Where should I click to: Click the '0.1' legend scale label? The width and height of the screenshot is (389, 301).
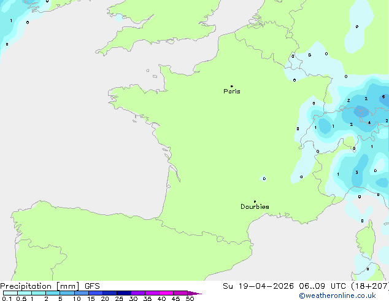[7, 299]
